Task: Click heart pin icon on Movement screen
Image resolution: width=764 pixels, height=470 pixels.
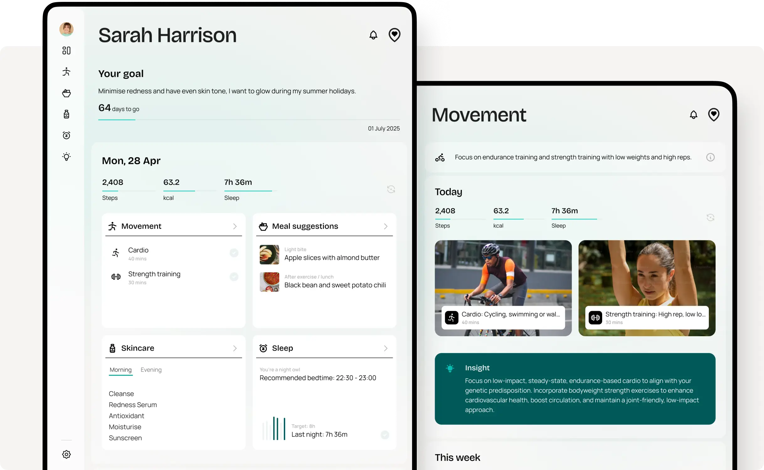Action: [714, 115]
